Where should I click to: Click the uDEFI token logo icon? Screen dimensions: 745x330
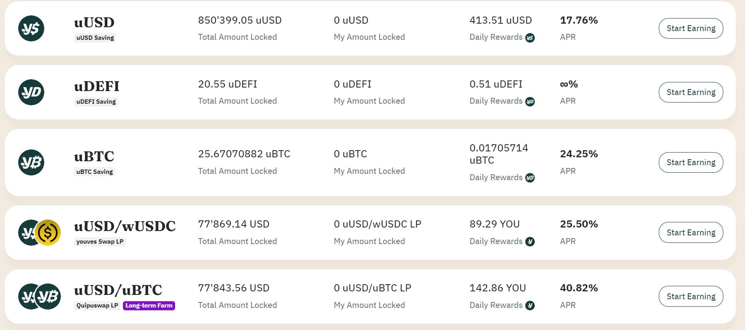pos(31,92)
